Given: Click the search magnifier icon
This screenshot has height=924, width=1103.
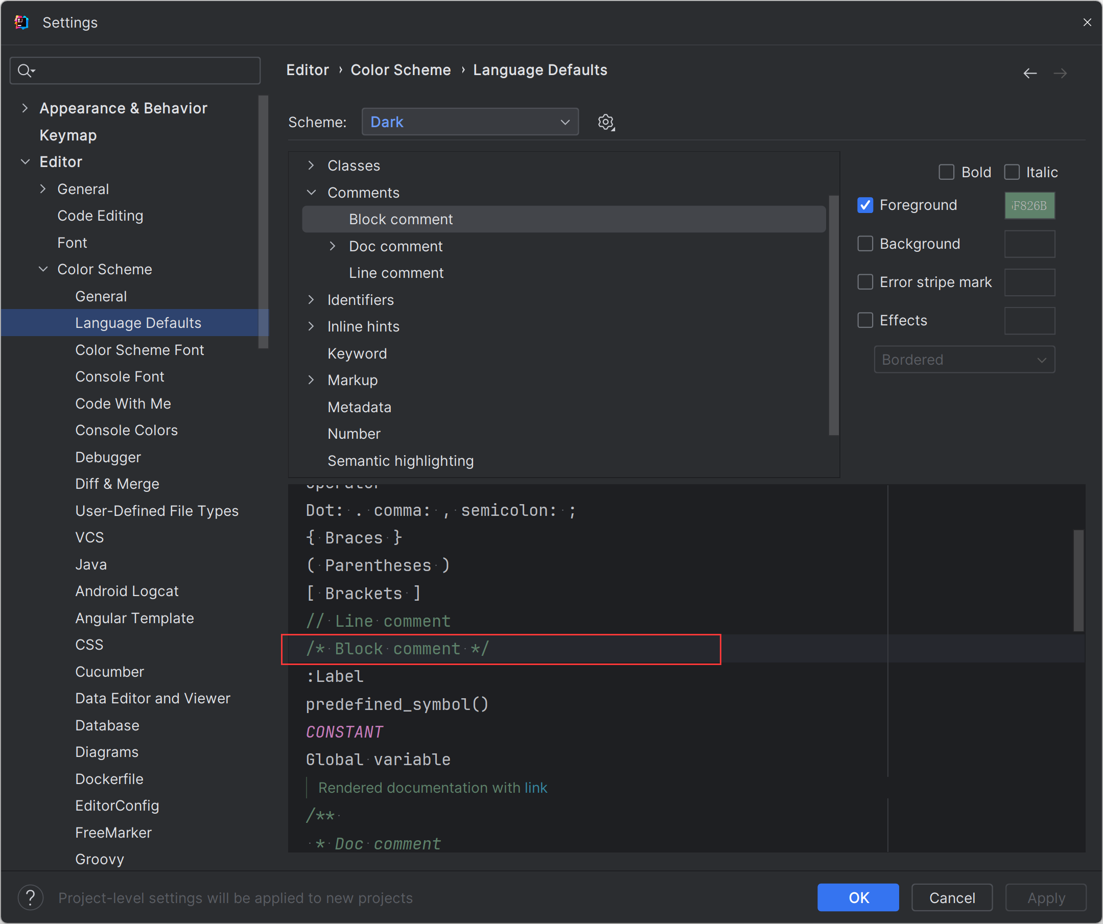Looking at the screenshot, I should (x=25, y=70).
